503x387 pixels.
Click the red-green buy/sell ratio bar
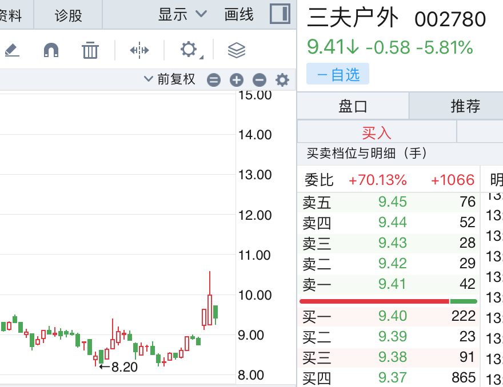click(388, 301)
